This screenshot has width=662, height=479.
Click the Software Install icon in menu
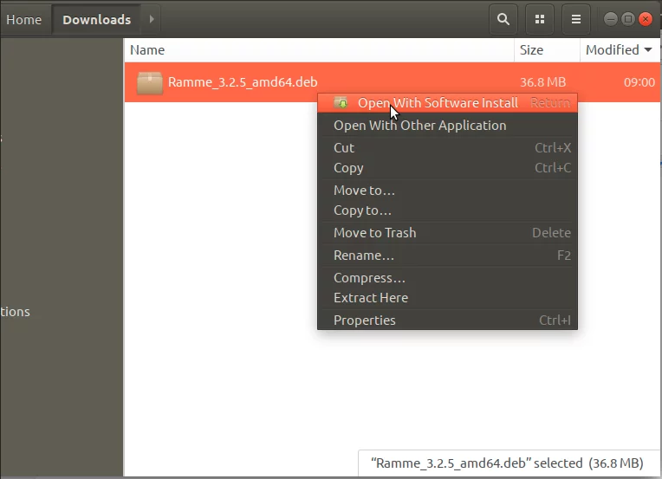[341, 102]
